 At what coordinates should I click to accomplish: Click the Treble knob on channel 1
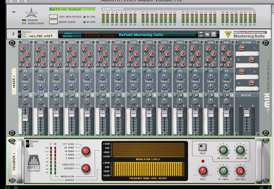click(x=25, y=77)
